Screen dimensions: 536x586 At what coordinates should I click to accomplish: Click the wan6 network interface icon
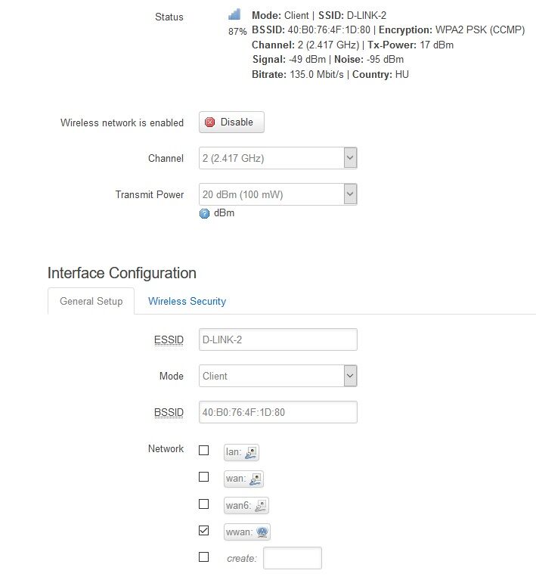(x=261, y=506)
